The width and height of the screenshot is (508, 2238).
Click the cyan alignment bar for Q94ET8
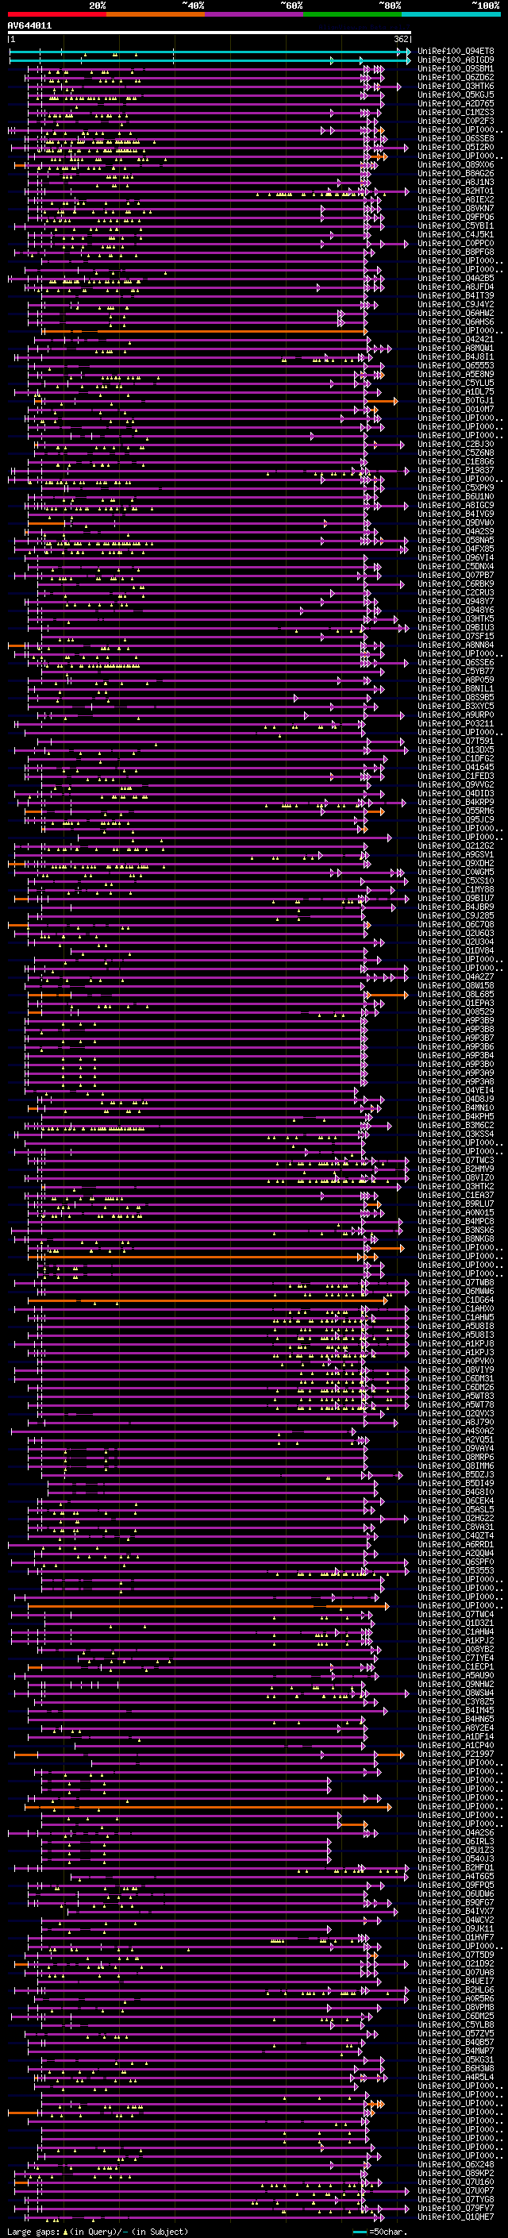[210, 52]
